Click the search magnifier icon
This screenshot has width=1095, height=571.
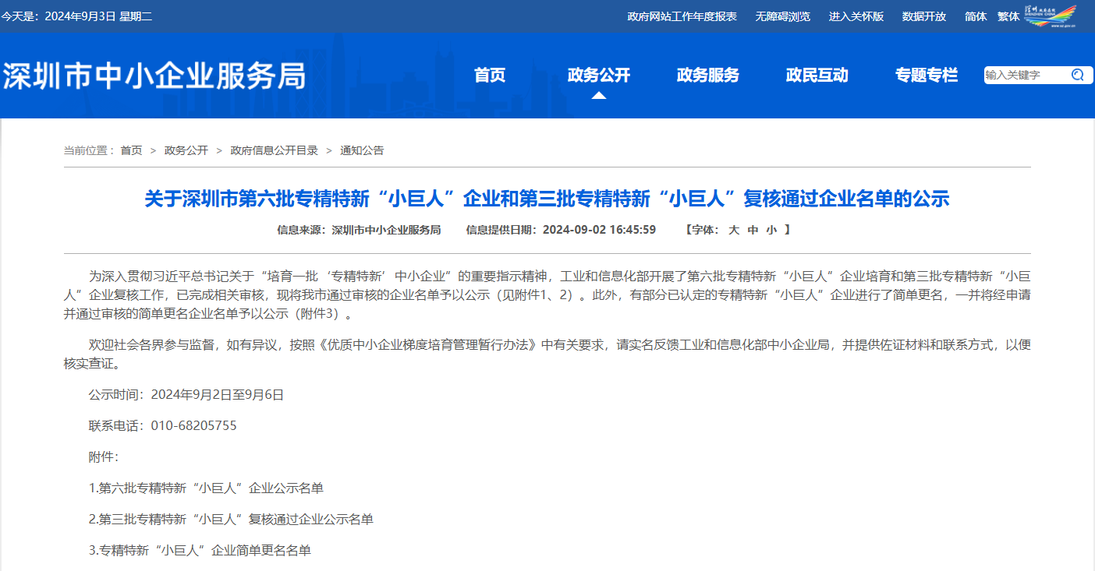pos(1077,75)
